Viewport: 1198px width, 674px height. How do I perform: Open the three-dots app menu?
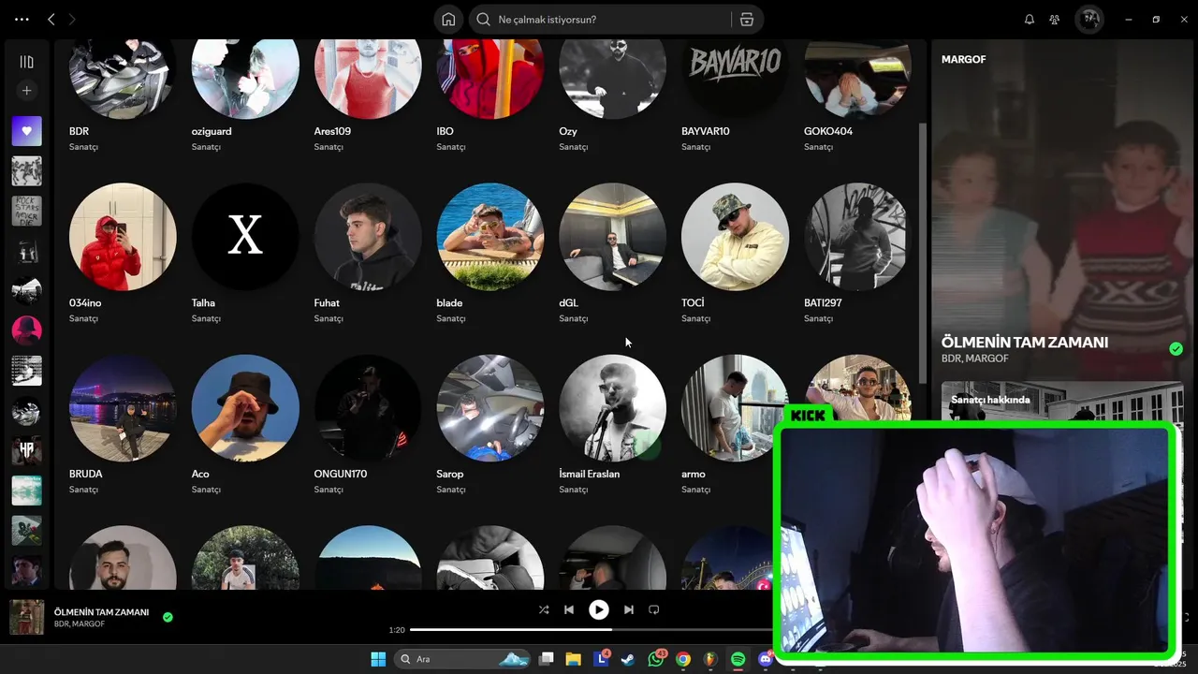coord(22,19)
